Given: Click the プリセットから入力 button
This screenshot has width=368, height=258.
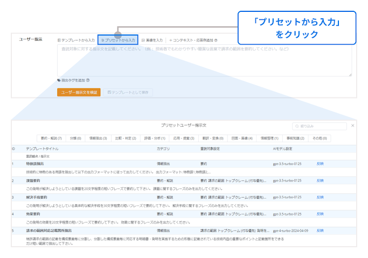Looking at the screenshot, I should tap(118, 40).
